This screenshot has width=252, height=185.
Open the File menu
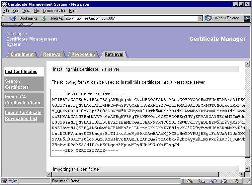(6, 11)
